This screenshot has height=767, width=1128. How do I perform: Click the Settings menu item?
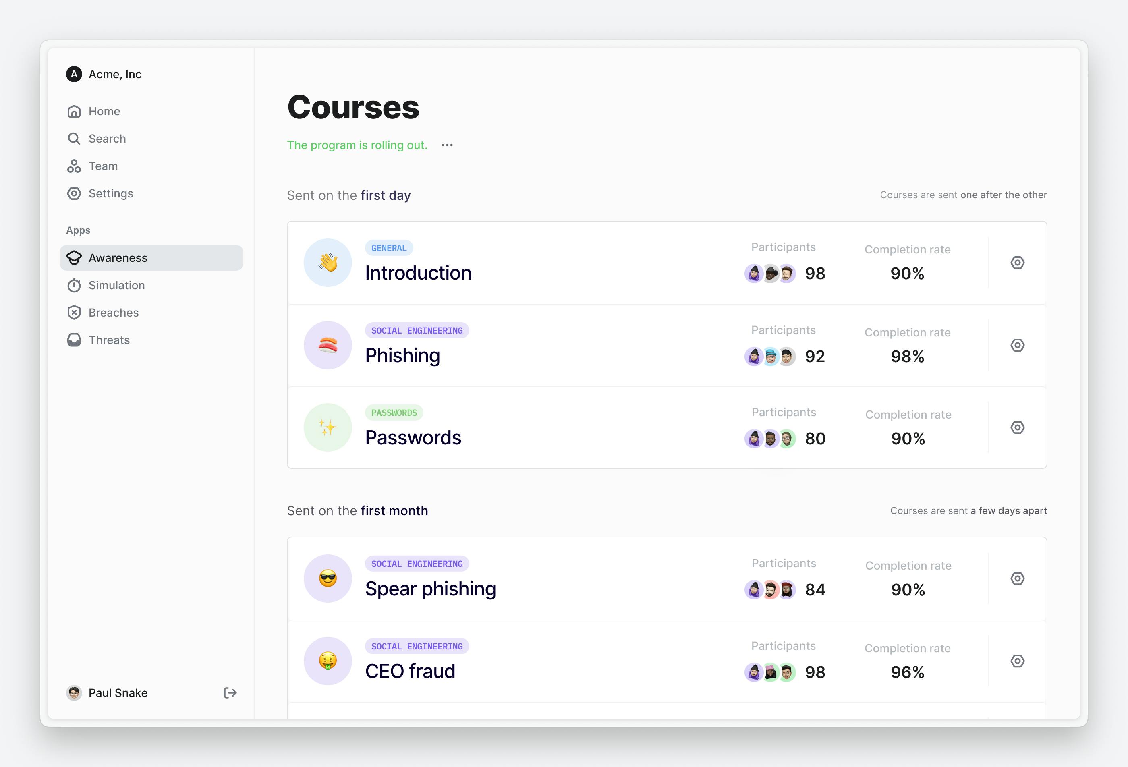pyautogui.click(x=110, y=193)
